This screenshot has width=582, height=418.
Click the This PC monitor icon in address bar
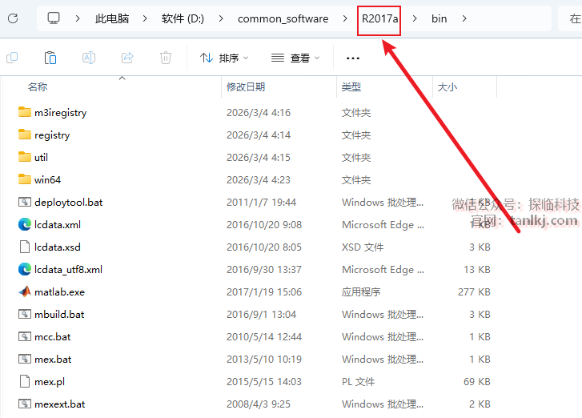(54, 18)
